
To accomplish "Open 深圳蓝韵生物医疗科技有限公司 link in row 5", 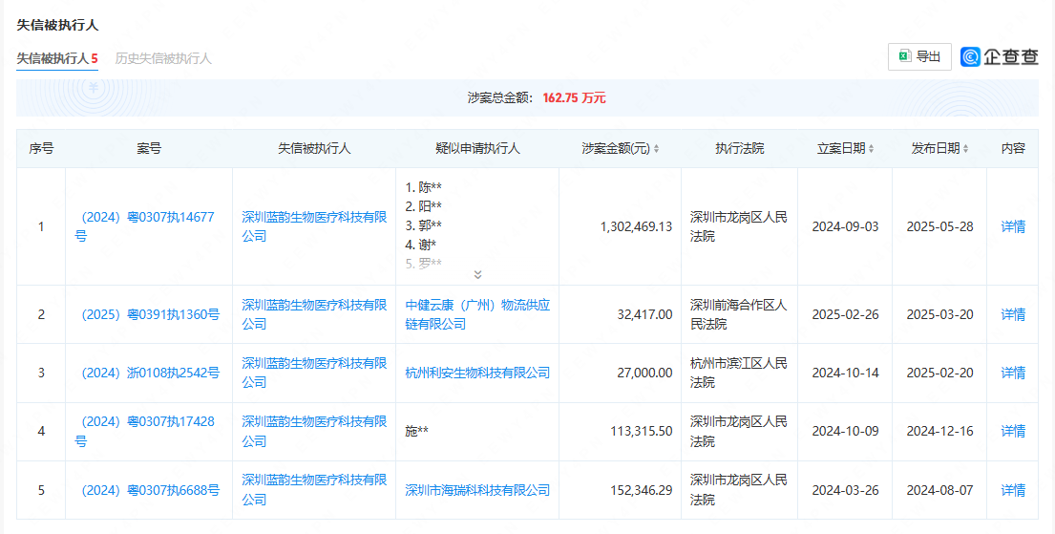I will (314, 490).
